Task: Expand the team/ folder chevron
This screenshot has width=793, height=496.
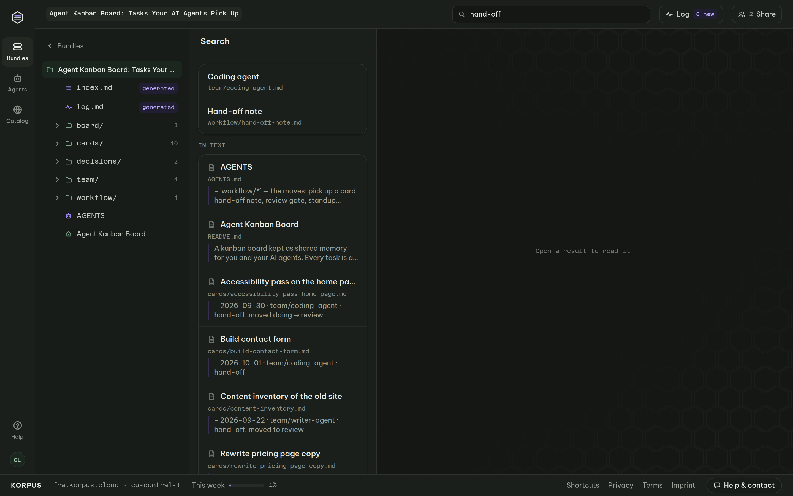Action: click(57, 180)
